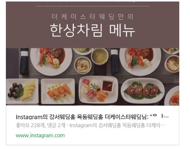Click the white card area below the URL

click(x=93, y=142)
